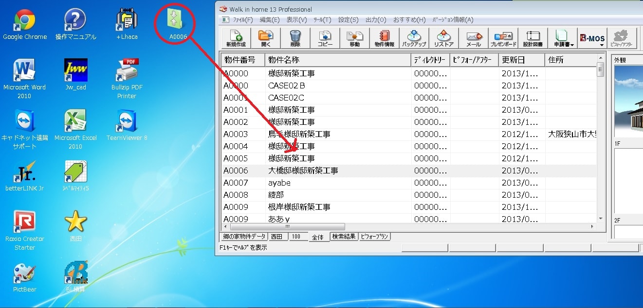Click the 開く (Open) toolbar button
The height and width of the screenshot is (308, 643).
266,38
